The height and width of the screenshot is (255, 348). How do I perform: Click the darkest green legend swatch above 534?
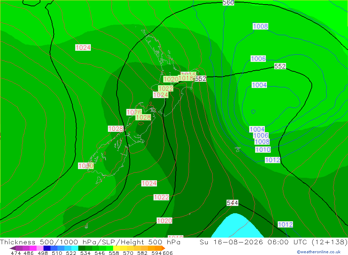[82, 248]
